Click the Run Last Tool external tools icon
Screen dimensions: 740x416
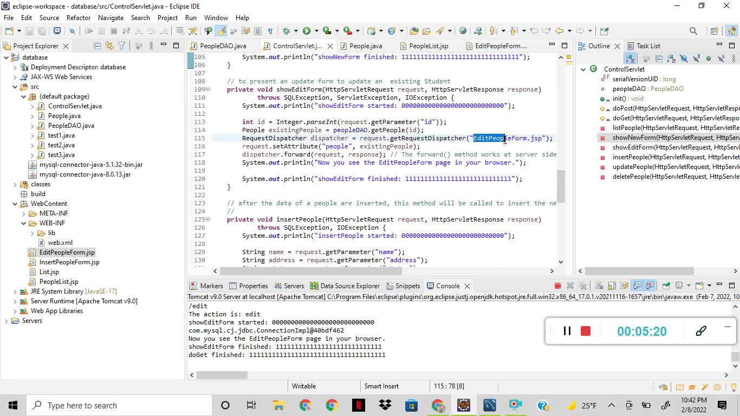tap(347, 31)
